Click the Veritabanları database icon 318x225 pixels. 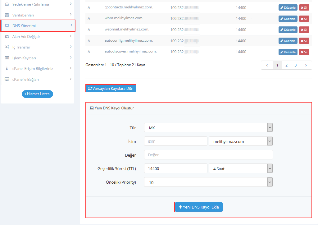coord(7,15)
